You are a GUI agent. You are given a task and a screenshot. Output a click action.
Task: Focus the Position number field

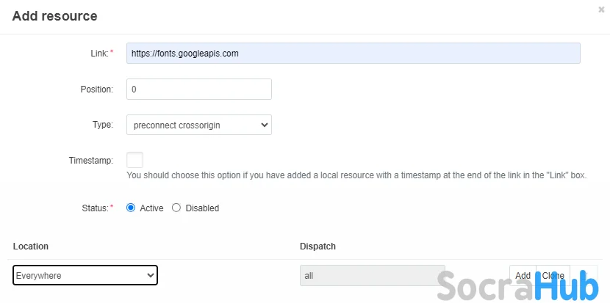tap(198, 90)
